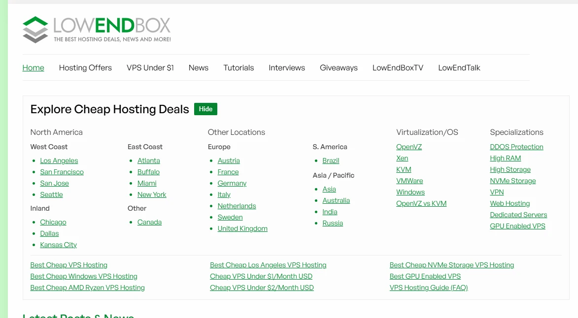View Austria hosting deals
578x318 pixels.
click(x=229, y=160)
